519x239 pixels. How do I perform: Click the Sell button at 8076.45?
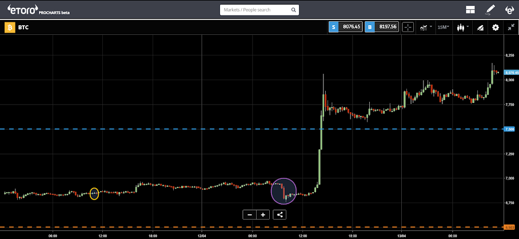click(346, 27)
